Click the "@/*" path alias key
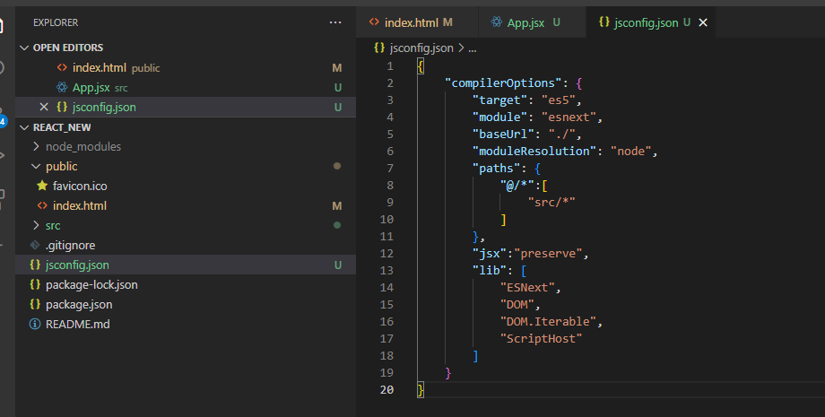The height and width of the screenshot is (417, 825). (517, 185)
